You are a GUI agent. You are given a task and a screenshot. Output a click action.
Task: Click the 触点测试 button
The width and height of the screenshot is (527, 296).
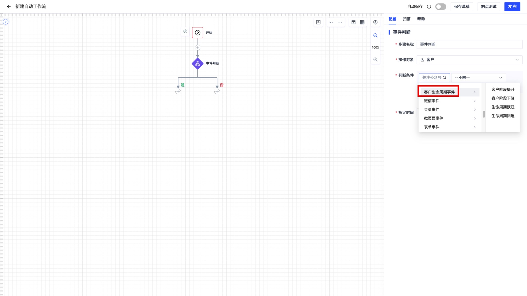[x=489, y=7]
